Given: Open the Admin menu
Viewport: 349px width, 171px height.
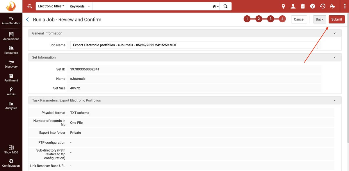Looking at the screenshot, I should pyautogui.click(x=11, y=92).
